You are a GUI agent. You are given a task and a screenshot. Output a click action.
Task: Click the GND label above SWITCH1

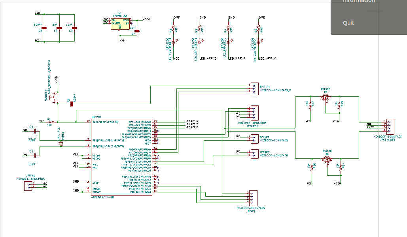coord(56,80)
